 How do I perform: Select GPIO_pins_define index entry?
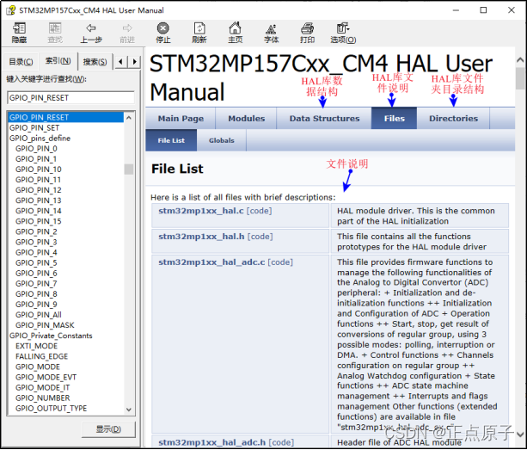point(40,139)
